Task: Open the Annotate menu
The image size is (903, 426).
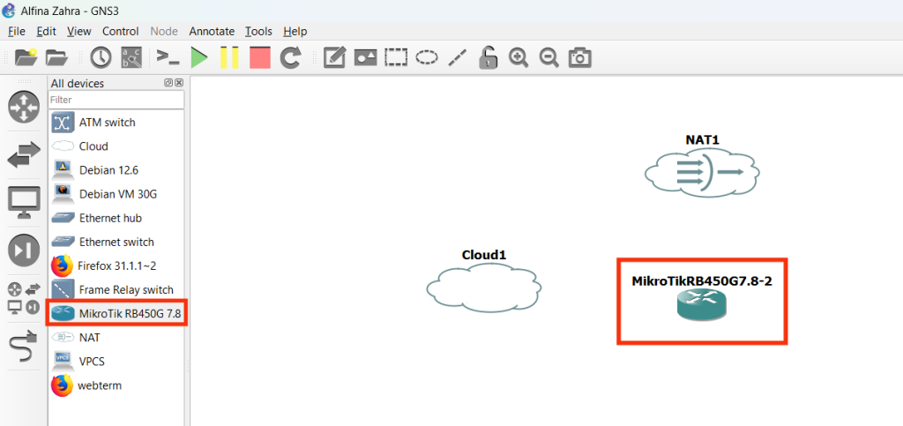Action: point(212,31)
